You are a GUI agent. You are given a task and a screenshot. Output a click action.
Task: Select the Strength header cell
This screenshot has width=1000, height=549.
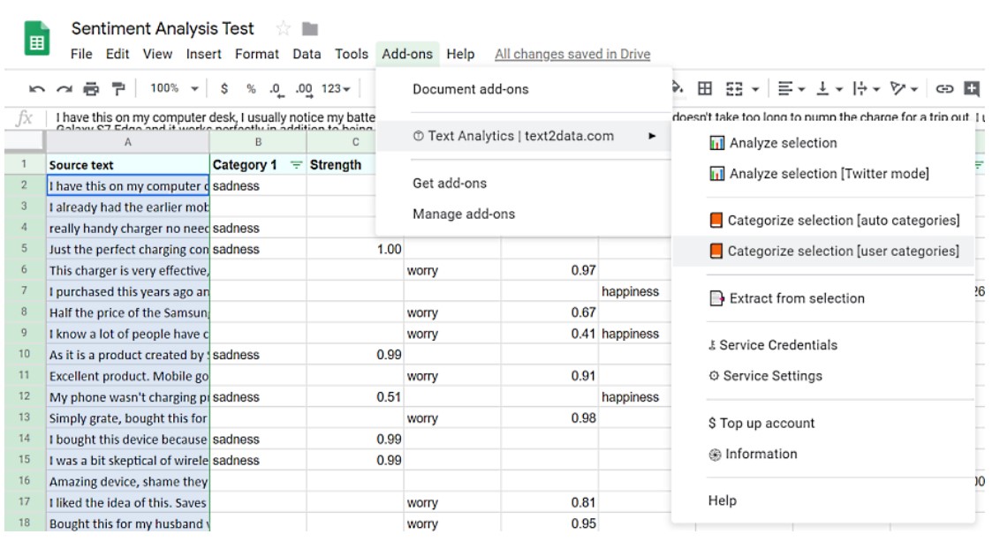[x=342, y=165]
